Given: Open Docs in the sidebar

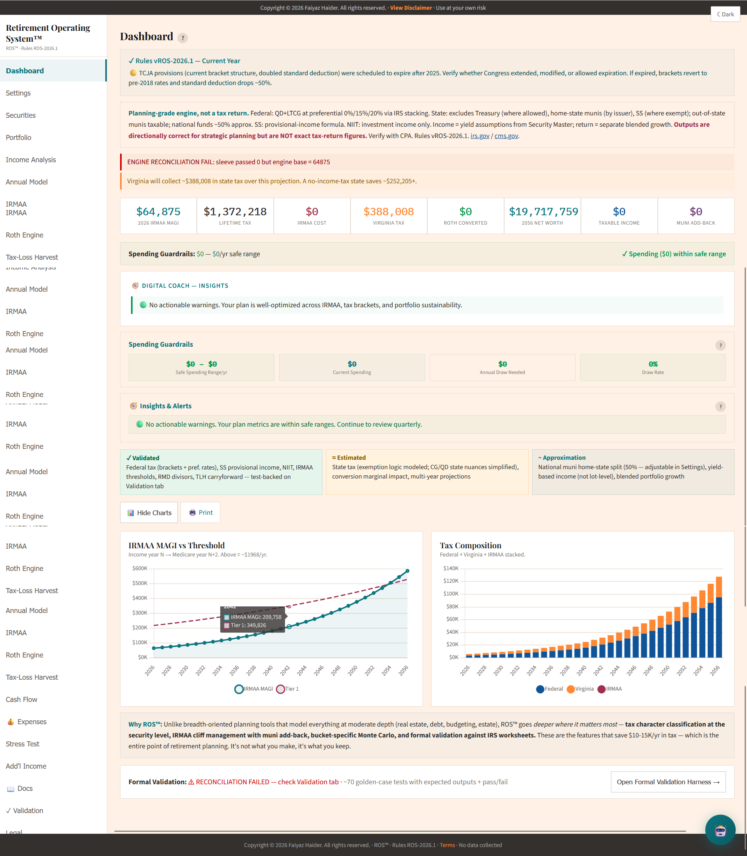Looking at the screenshot, I should (x=25, y=789).
